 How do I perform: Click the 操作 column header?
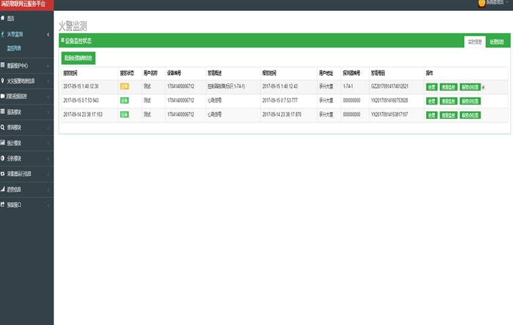pos(430,73)
